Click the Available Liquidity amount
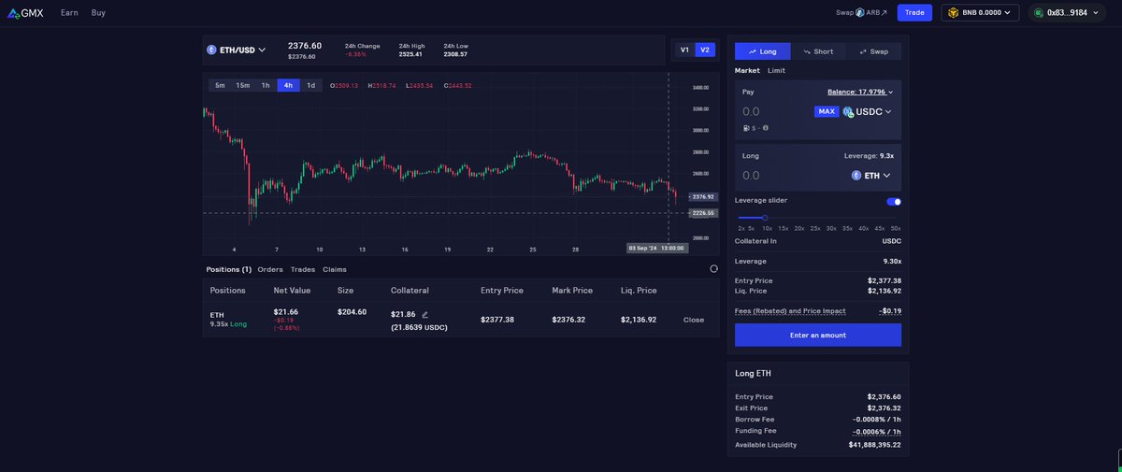 pyautogui.click(x=875, y=445)
